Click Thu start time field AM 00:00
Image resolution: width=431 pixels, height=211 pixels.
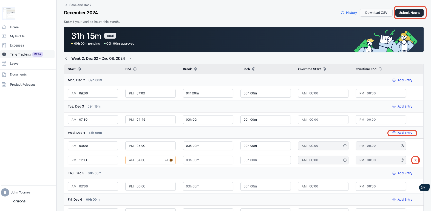(93, 186)
